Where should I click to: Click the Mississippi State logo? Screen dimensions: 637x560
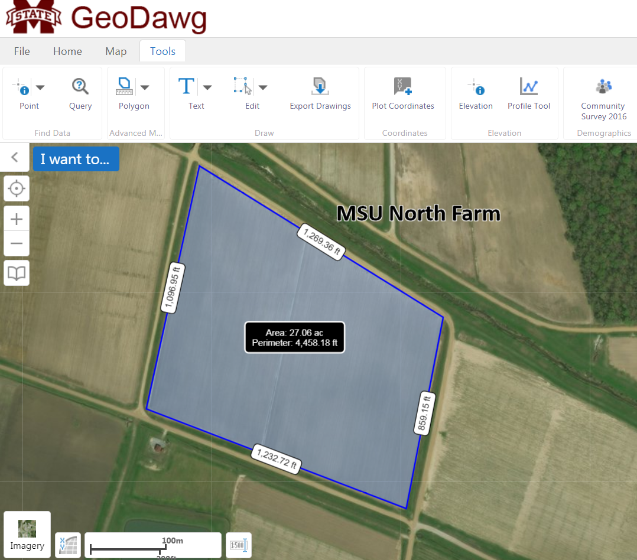pos(33,16)
